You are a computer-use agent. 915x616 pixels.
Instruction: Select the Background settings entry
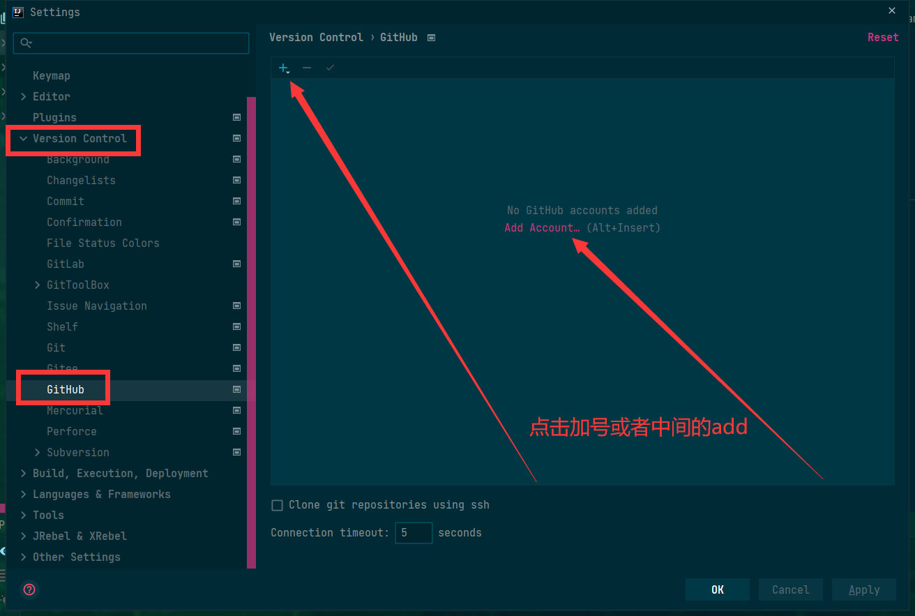coord(77,159)
